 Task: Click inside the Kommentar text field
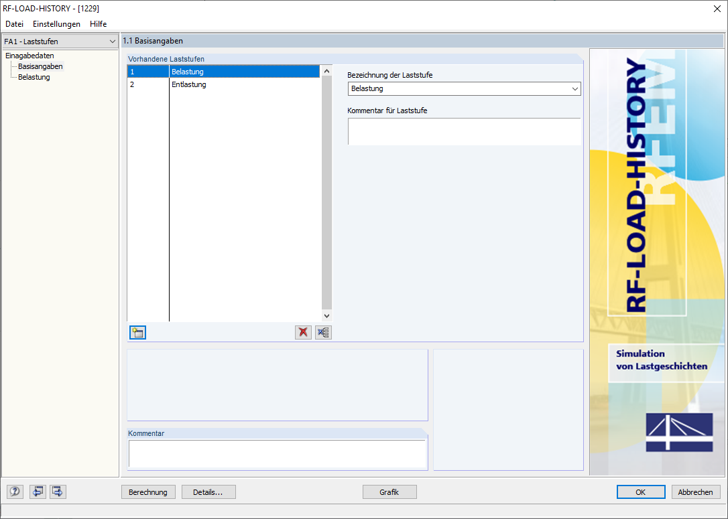point(277,454)
